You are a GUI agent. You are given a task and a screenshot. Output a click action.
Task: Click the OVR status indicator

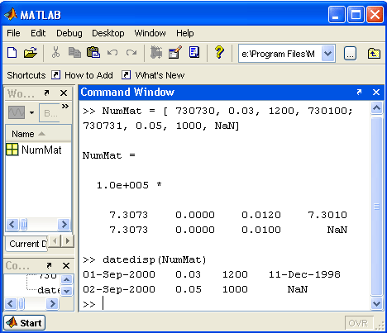click(x=358, y=323)
